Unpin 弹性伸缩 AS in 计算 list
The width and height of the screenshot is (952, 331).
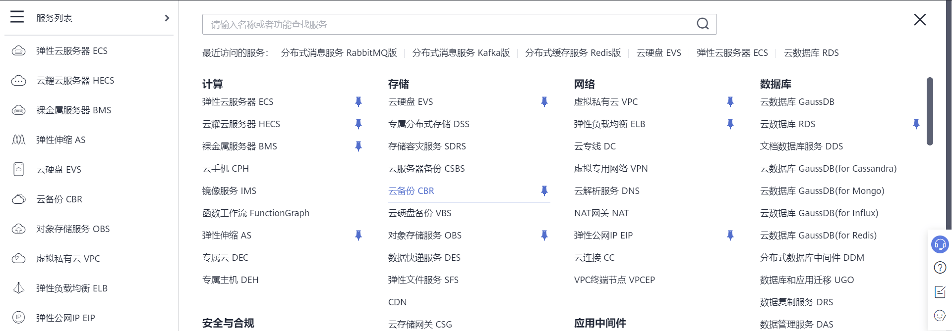358,235
